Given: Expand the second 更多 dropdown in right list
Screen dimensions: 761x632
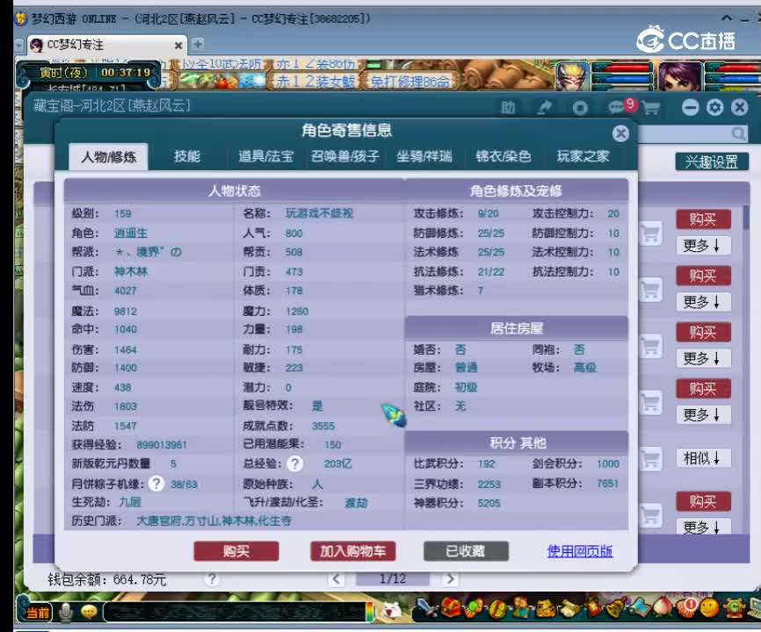Looking at the screenshot, I should (703, 302).
